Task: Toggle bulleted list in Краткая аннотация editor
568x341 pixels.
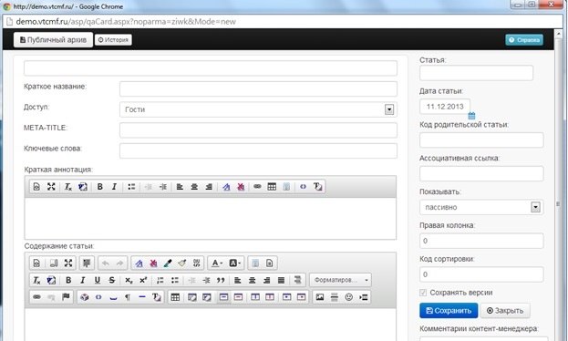Action: pos(131,187)
